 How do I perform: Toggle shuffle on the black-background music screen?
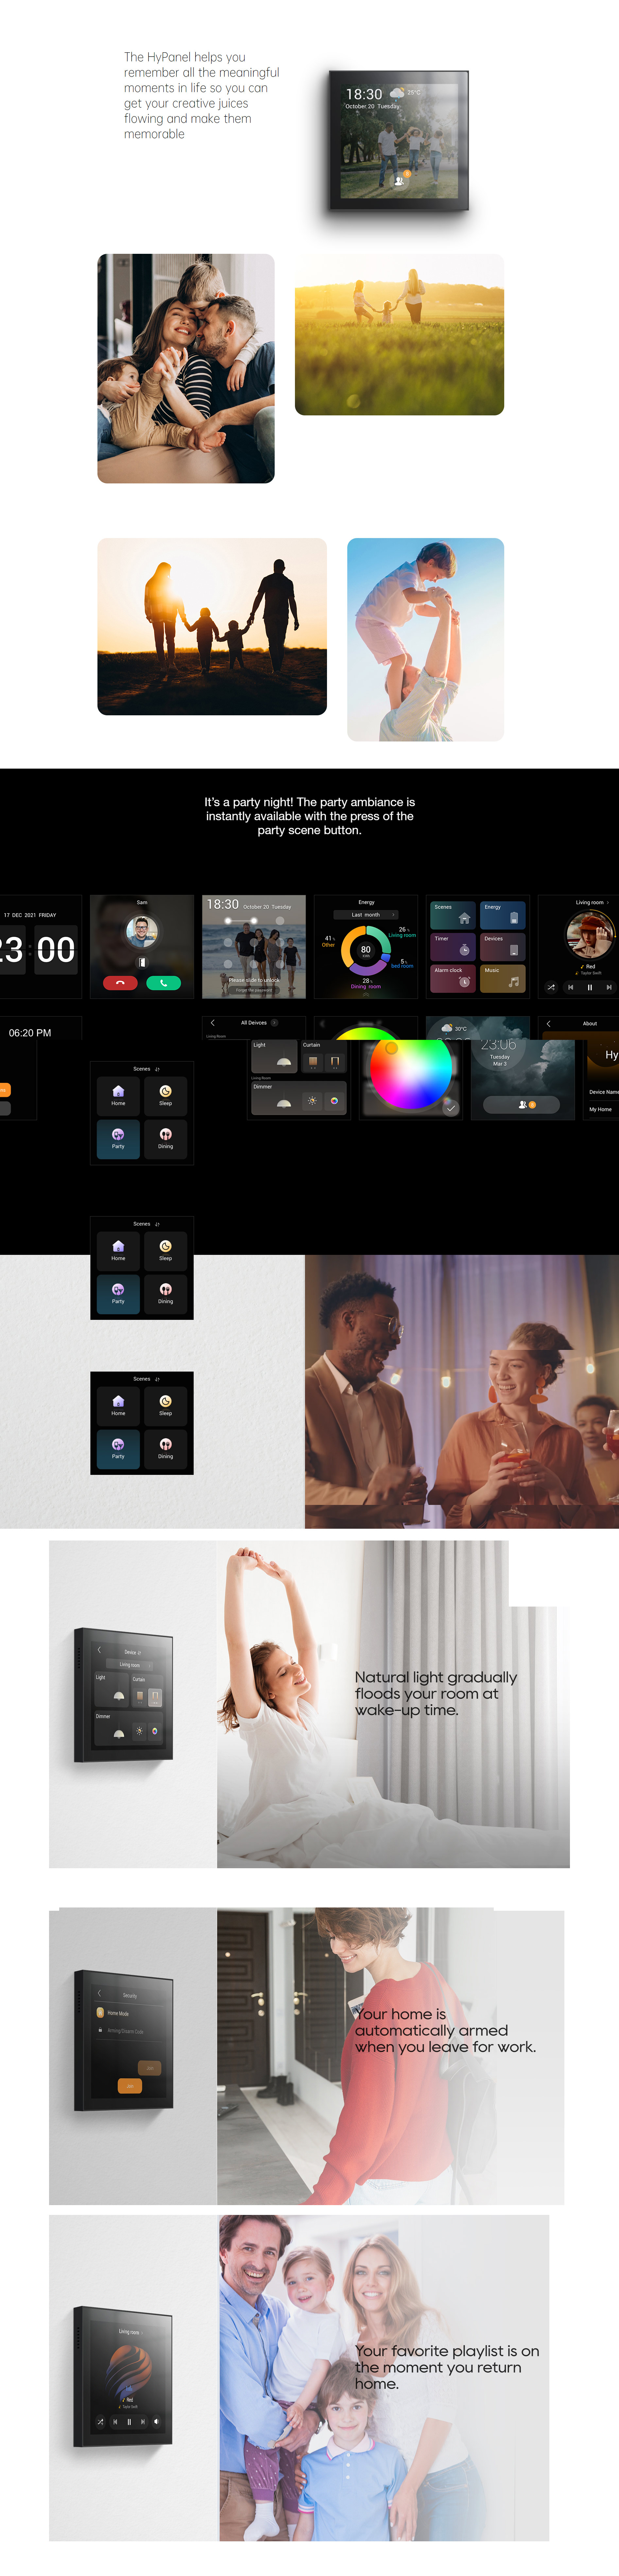[x=551, y=987]
